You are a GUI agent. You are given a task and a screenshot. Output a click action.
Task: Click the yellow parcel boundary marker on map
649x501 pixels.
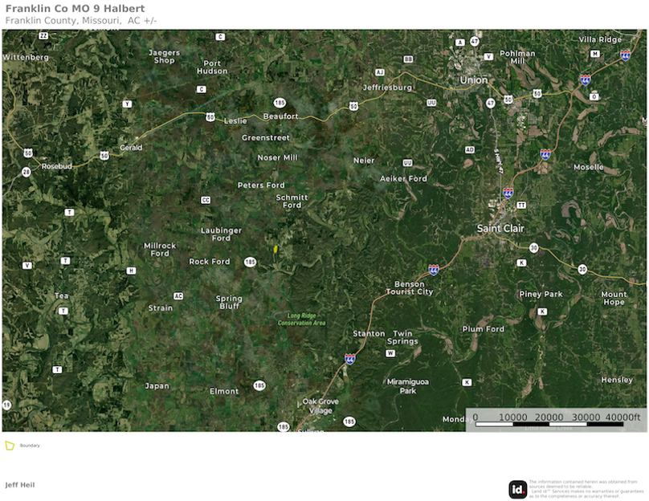tap(276, 249)
